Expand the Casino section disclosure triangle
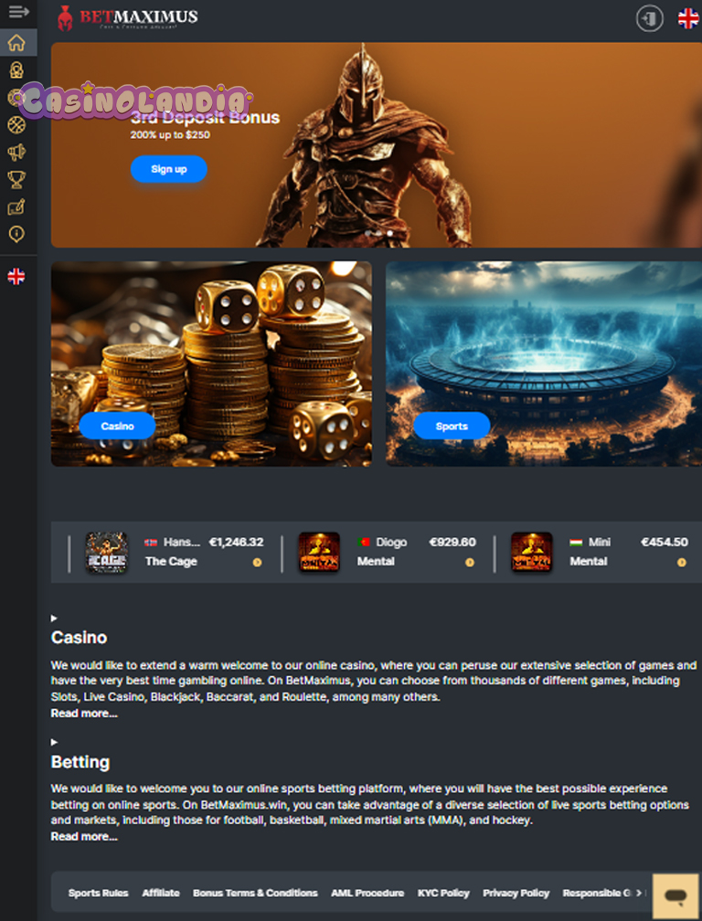 pyautogui.click(x=54, y=618)
